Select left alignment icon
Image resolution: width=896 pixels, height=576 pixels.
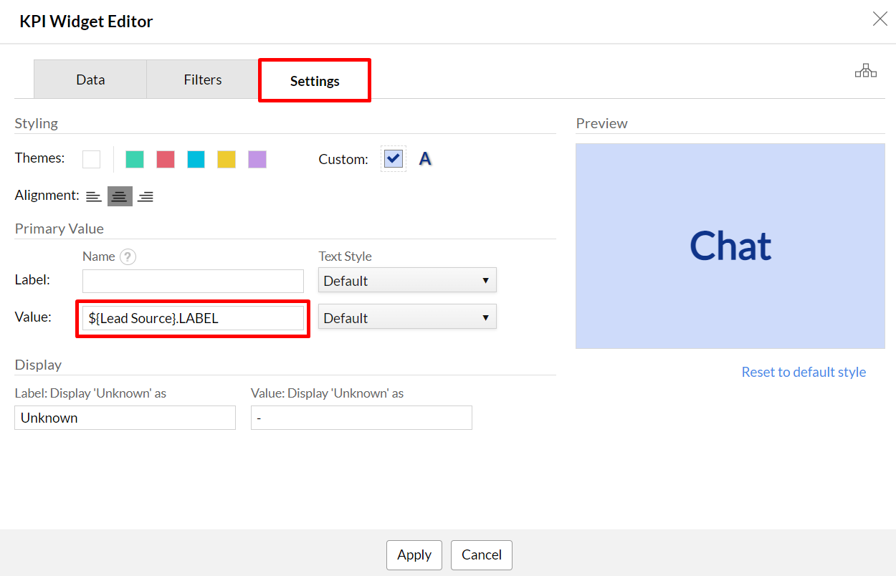pyautogui.click(x=94, y=196)
